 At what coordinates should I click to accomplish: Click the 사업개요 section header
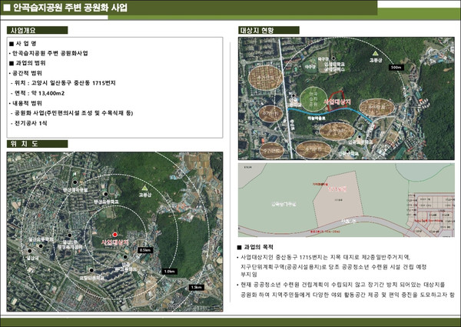click(37, 30)
